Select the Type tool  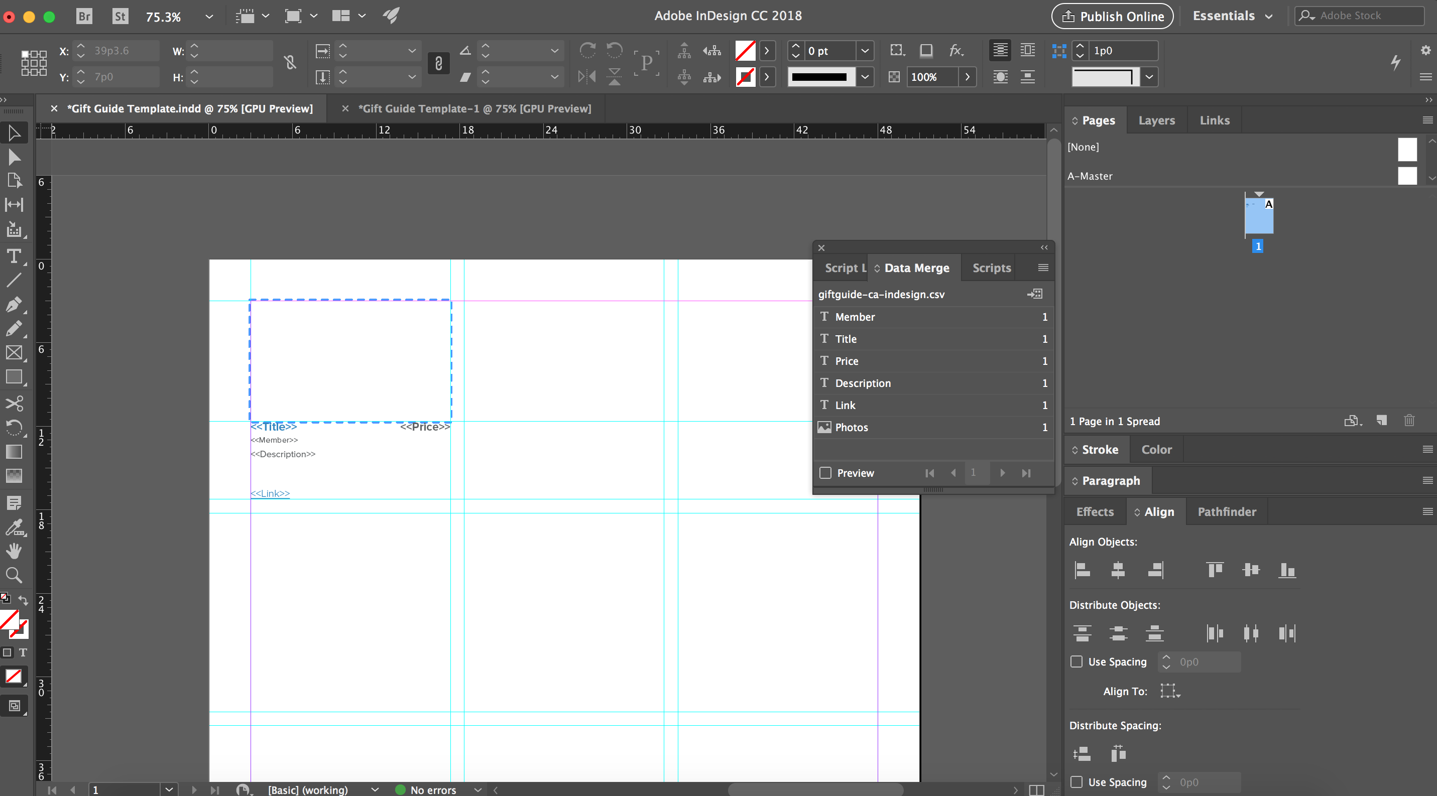point(14,256)
